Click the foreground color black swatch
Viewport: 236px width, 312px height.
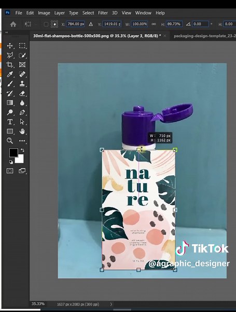tap(12, 152)
